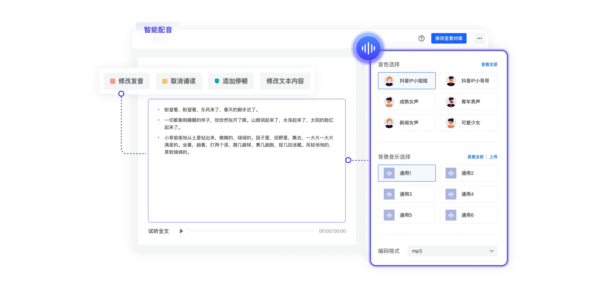
Task: Click 查看全部 beside 音色选择
Action: pyautogui.click(x=489, y=64)
